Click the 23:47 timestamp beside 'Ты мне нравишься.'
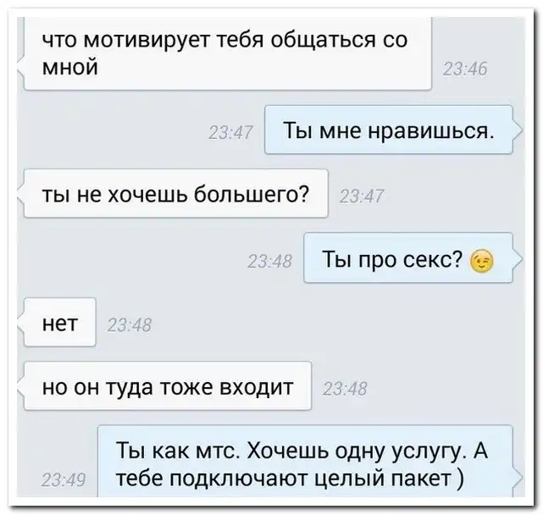 point(230,132)
